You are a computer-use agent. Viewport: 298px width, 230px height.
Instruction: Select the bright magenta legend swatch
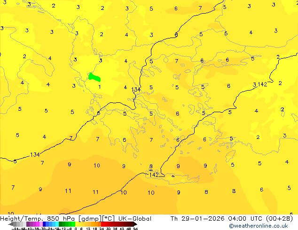(38, 224)
